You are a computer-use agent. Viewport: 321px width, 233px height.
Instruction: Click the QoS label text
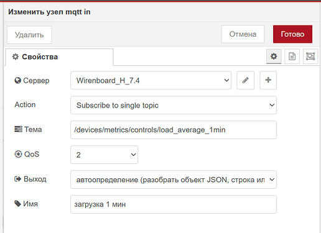click(x=32, y=154)
